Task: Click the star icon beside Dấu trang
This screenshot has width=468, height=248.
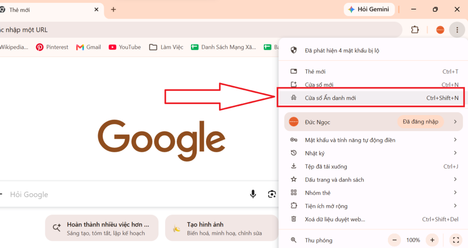Action: tap(294, 179)
